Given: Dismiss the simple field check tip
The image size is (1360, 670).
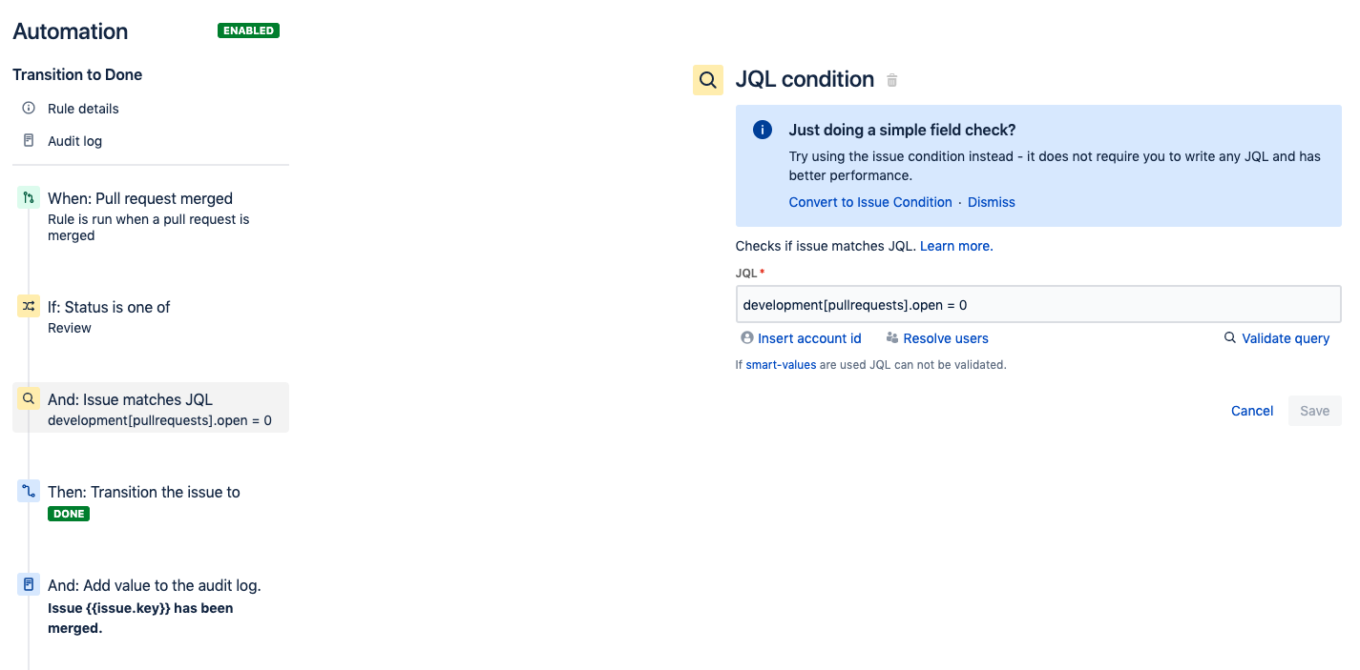Looking at the screenshot, I should (x=992, y=202).
